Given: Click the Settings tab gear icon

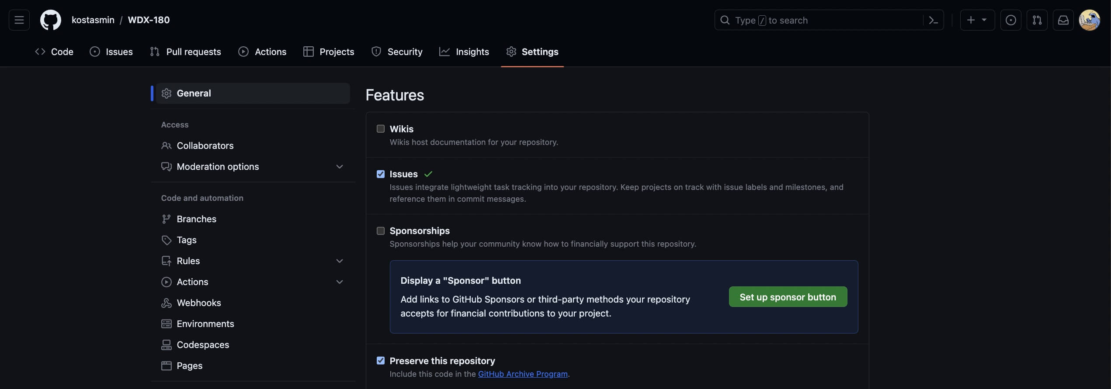Looking at the screenshot, I should (x=511, y=52).
